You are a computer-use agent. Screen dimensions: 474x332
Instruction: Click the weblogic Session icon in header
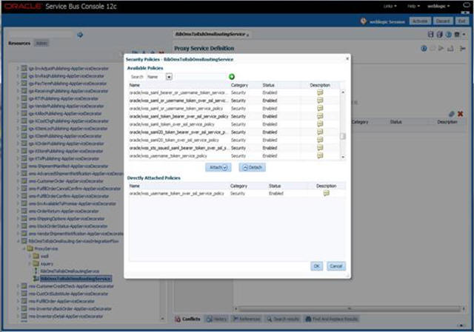364,21
